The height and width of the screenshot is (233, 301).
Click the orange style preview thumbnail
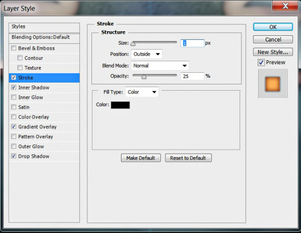tap(273, 84)
